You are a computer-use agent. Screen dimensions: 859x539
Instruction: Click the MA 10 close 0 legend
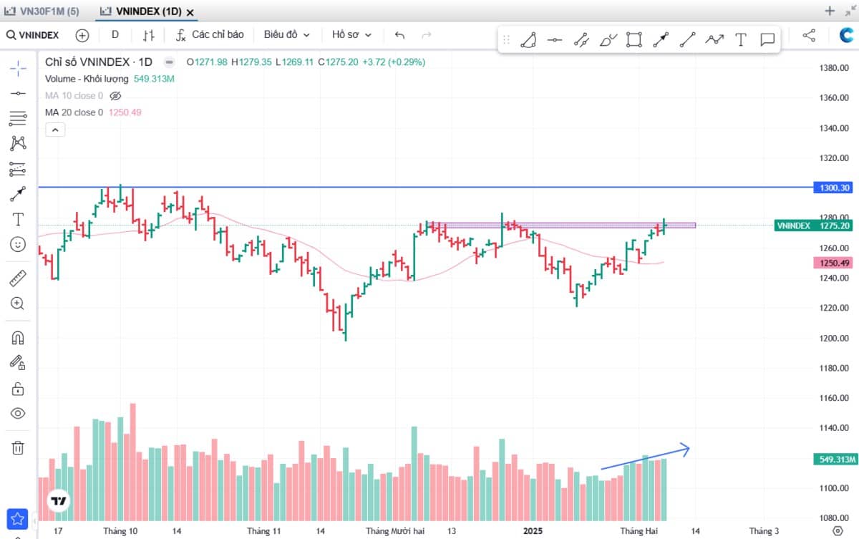click(x=74, y=95)
